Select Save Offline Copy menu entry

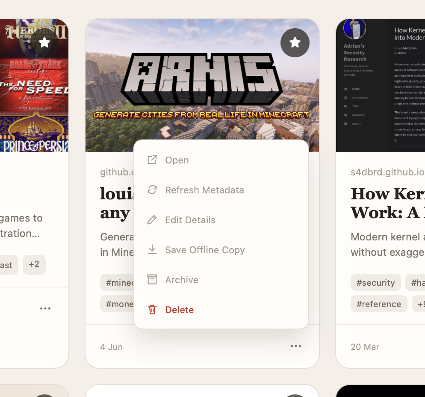(x=221, y=250)
